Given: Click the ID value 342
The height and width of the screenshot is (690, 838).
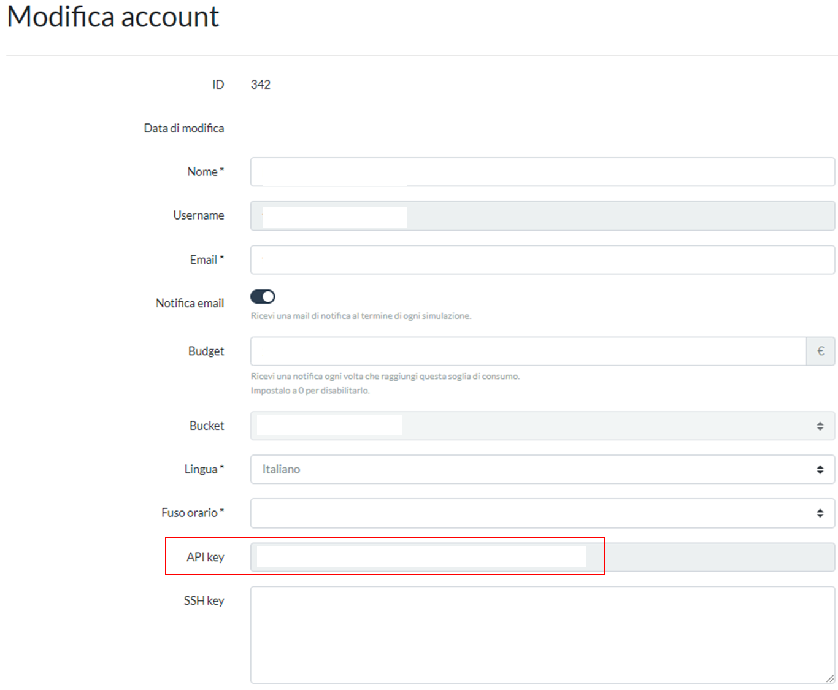Looking at the screenshot, I should coord(260,84).
